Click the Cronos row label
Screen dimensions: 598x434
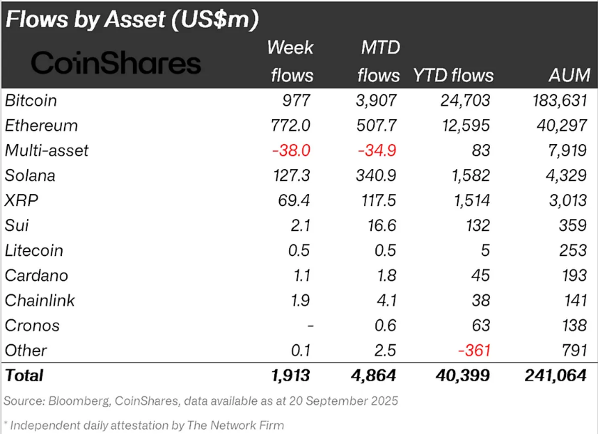[32, 325]
